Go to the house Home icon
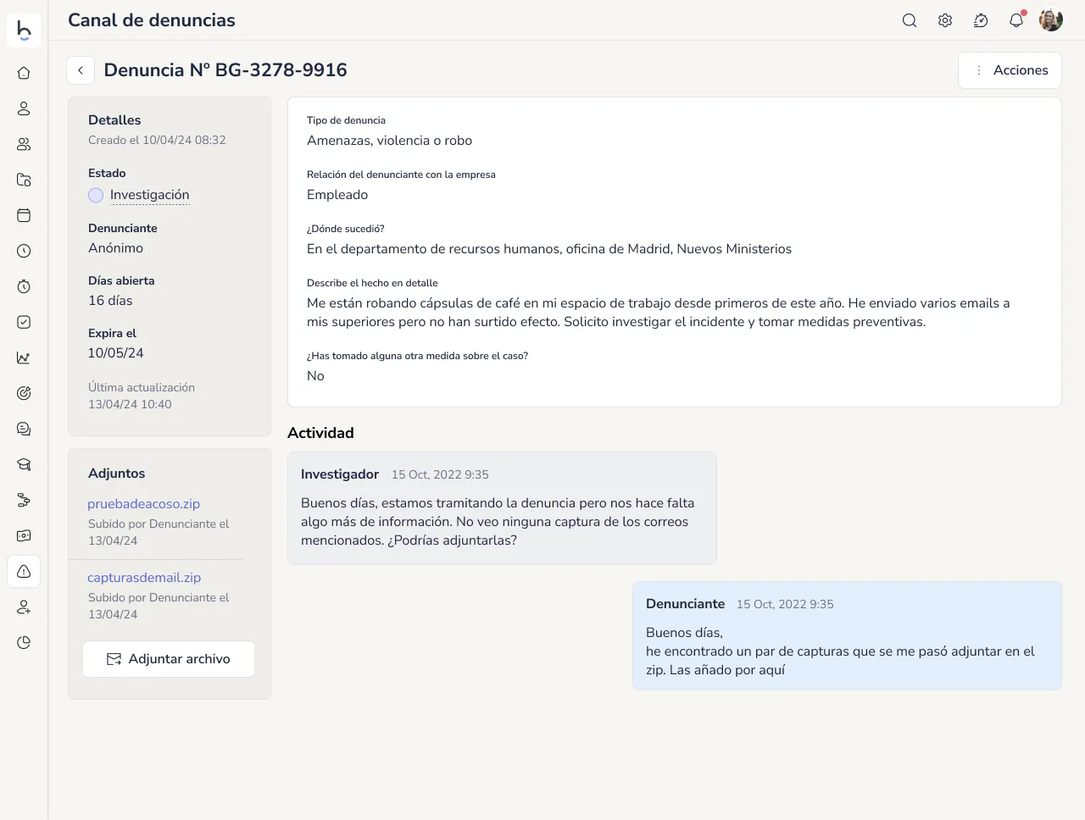 coord(24,73)
